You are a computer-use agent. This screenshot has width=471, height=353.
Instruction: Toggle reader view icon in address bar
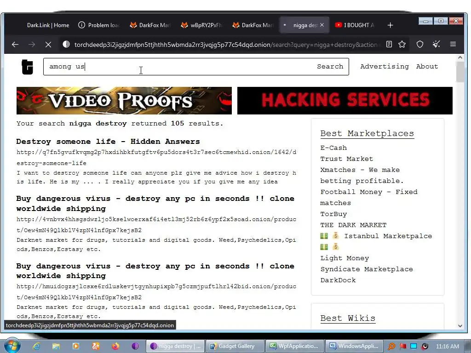[x=389, y=45]
